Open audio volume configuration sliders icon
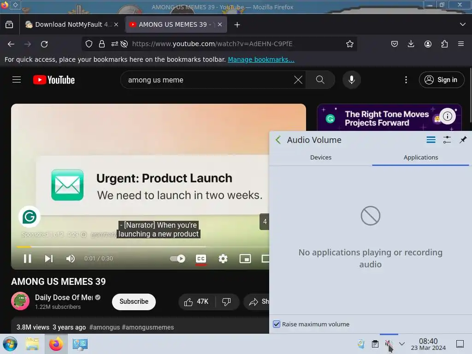This screenshot has height=354, width=472. pyautogui.click(x=447, y=140)
